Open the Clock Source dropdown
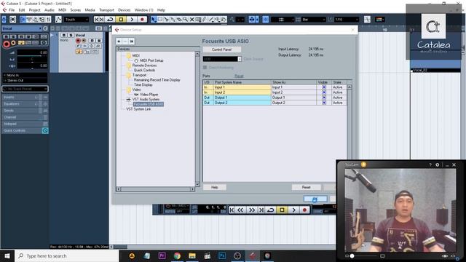The width and height of the screenshot is (466, 262). 222,59
